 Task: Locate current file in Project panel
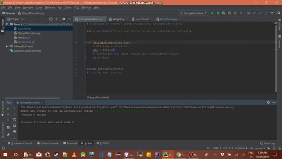(51, 19)
